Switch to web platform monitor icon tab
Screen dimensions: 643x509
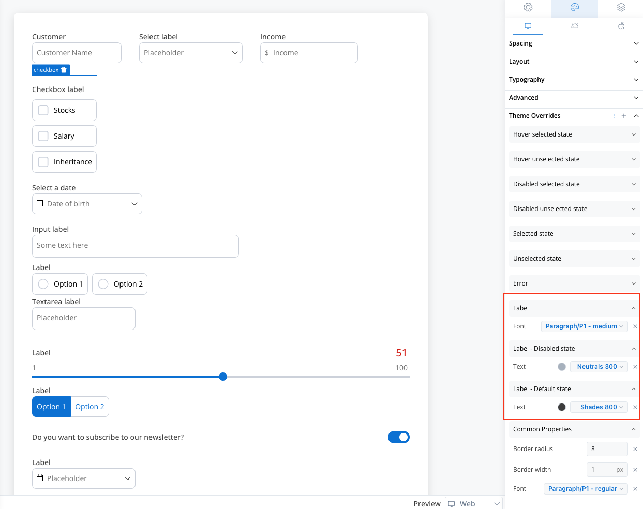click(528, 26)
